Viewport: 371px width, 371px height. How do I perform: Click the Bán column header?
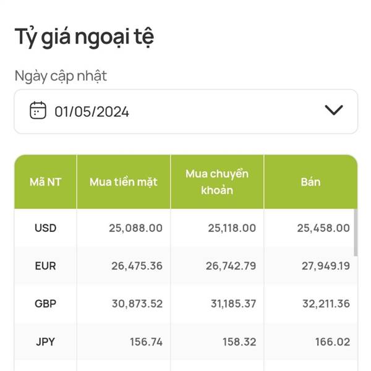pyautogui.click(x=310, y=182)
